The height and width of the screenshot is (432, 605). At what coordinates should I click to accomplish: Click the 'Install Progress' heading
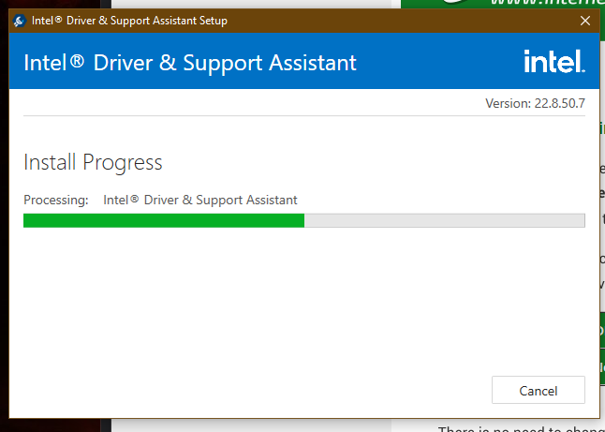pyautogui.click(x=93, y=162)
